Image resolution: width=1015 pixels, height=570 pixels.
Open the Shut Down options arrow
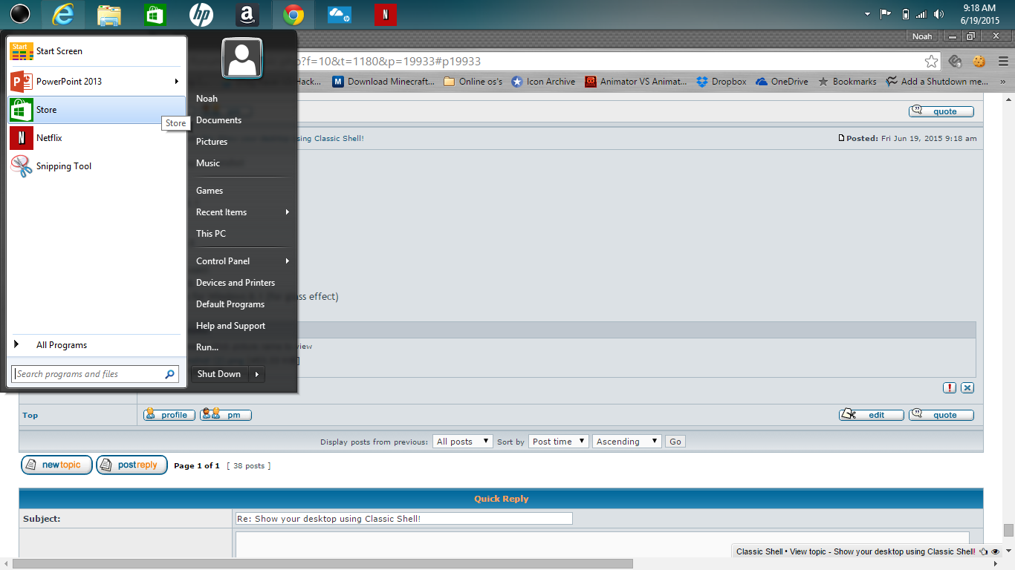pyautogui.click(x=256, y=374)
